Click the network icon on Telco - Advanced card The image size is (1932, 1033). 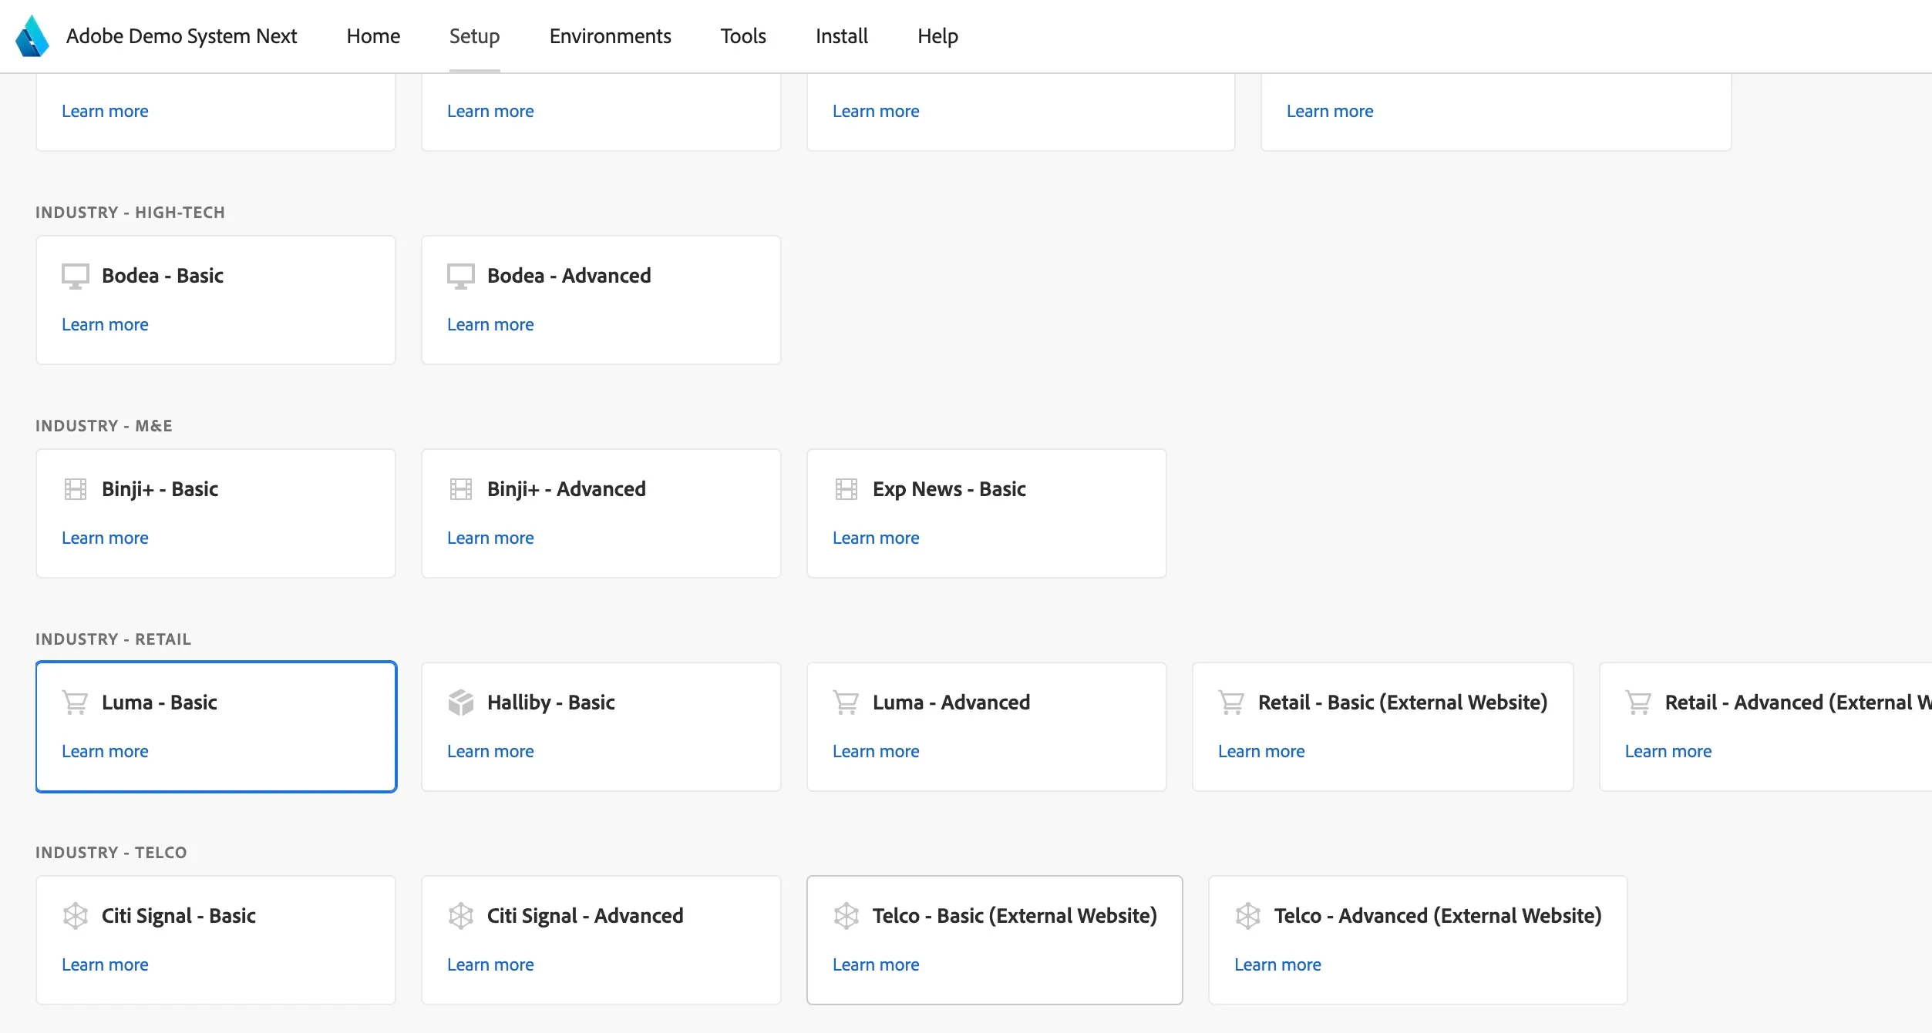[1248, 916]
